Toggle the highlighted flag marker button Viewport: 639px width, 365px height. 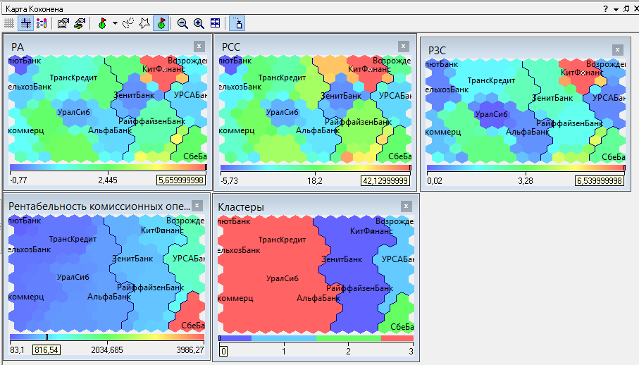161,24
